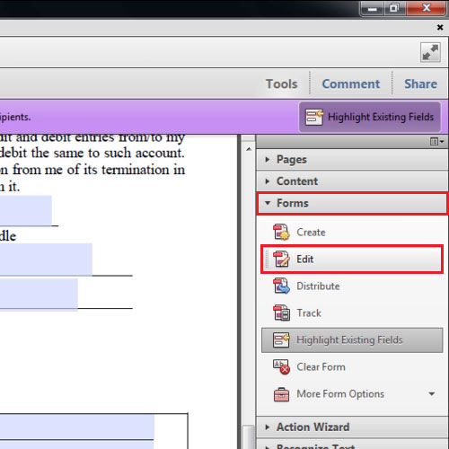Expand the Content panel section
This screenshot has width=449, height=449.
(352, 181)
